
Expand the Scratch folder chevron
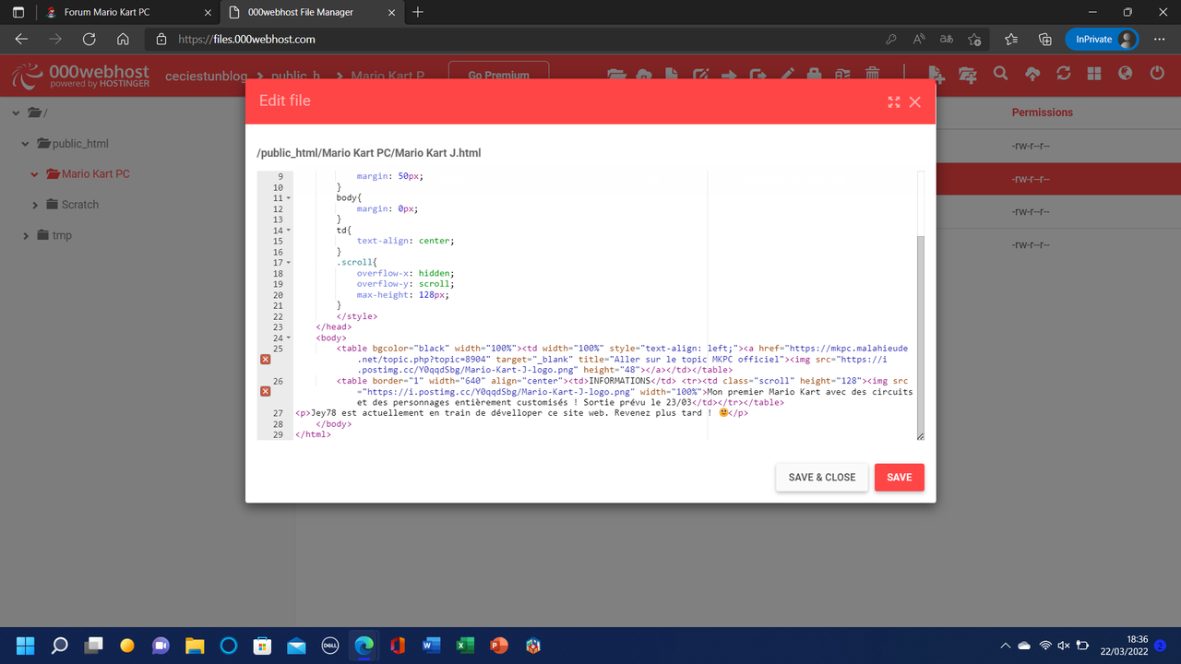click(x=35, y=205)
